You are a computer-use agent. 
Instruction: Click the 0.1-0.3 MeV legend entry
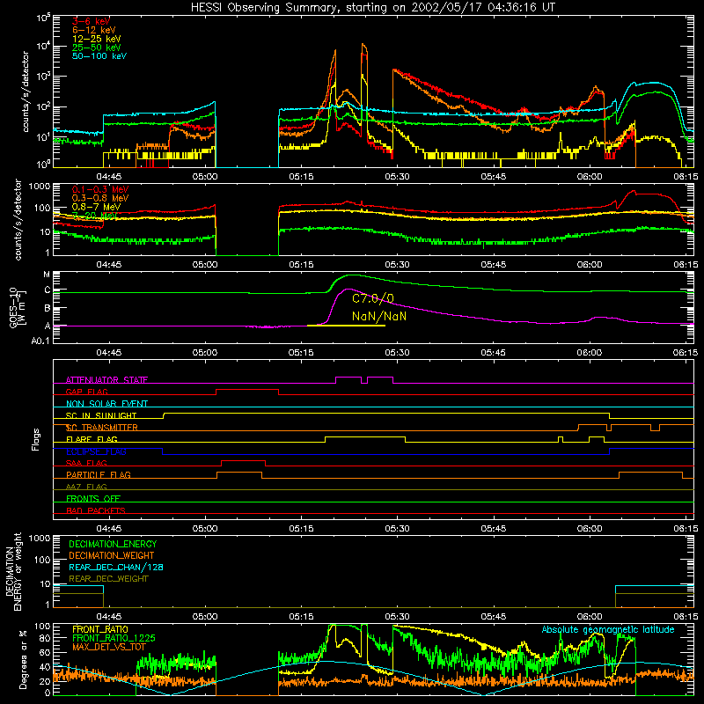pyautogui.click(x=100, y=189)
